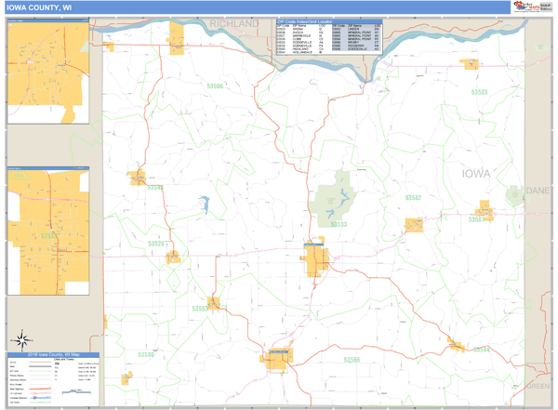This screenshot has height=410, width=558.
Task: Click the city area near 53526 label
Action: tap(173, 257)
